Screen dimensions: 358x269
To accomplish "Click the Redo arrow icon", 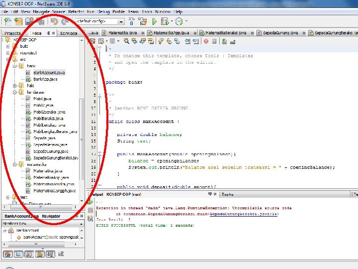I will pos(65,21).
